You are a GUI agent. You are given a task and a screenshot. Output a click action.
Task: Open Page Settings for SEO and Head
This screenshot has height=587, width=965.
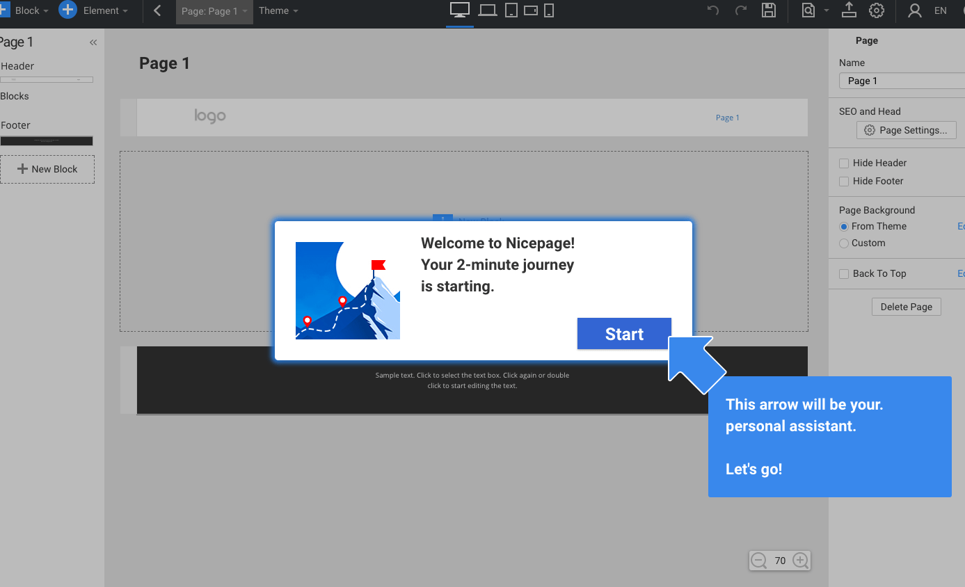tap(906, 130)
